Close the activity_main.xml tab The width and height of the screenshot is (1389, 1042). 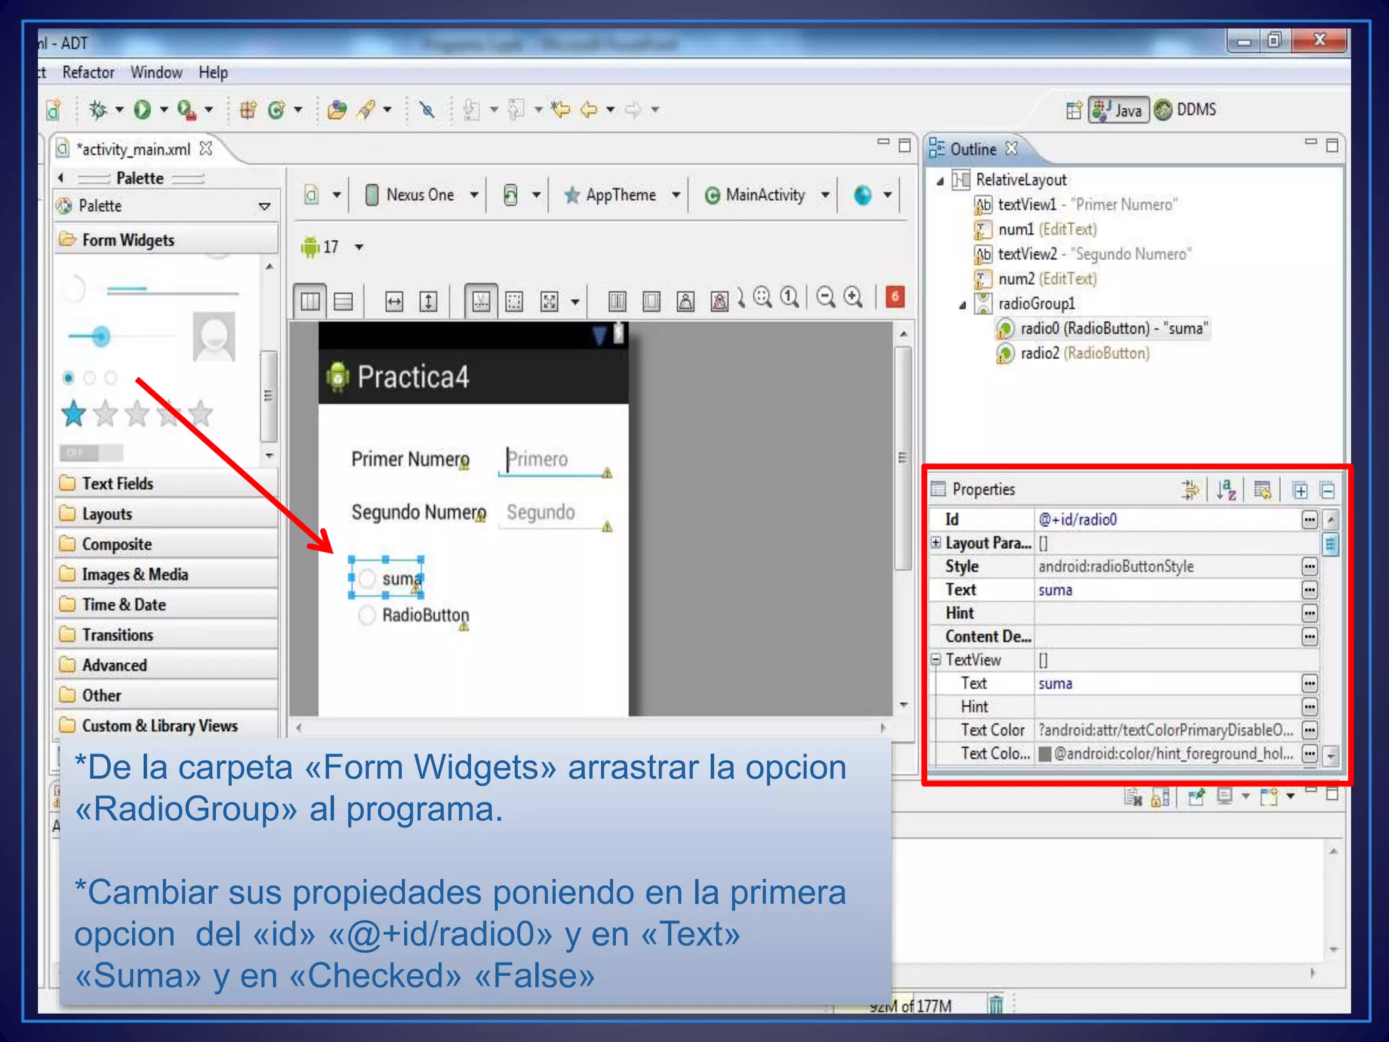pyautogui.click(x=206, y=148)
